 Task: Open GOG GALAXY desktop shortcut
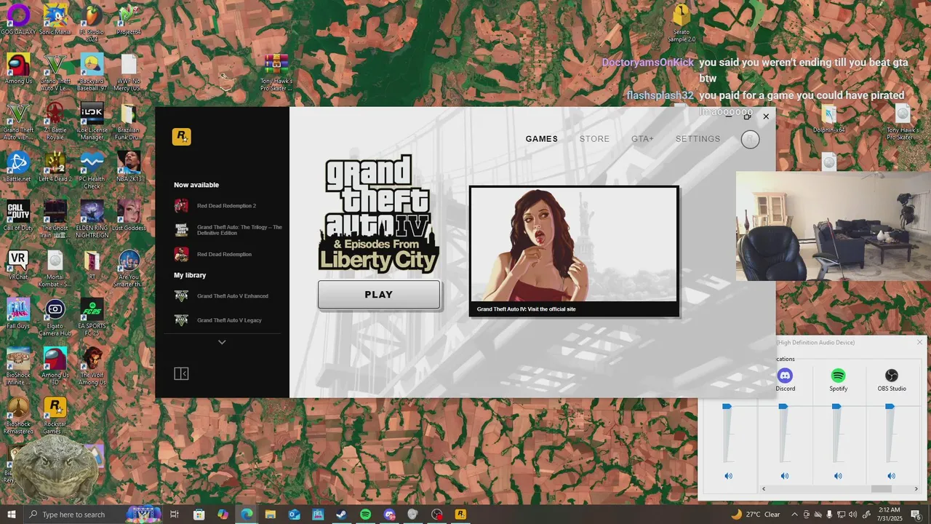click(18, 20)
